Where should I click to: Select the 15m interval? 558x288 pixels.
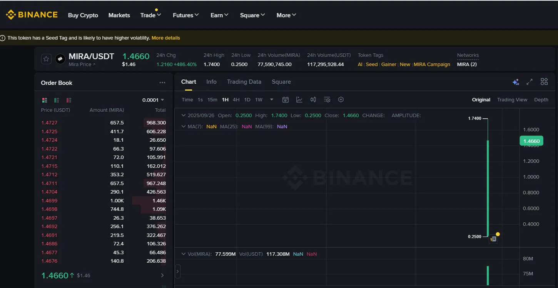point(212,99)
